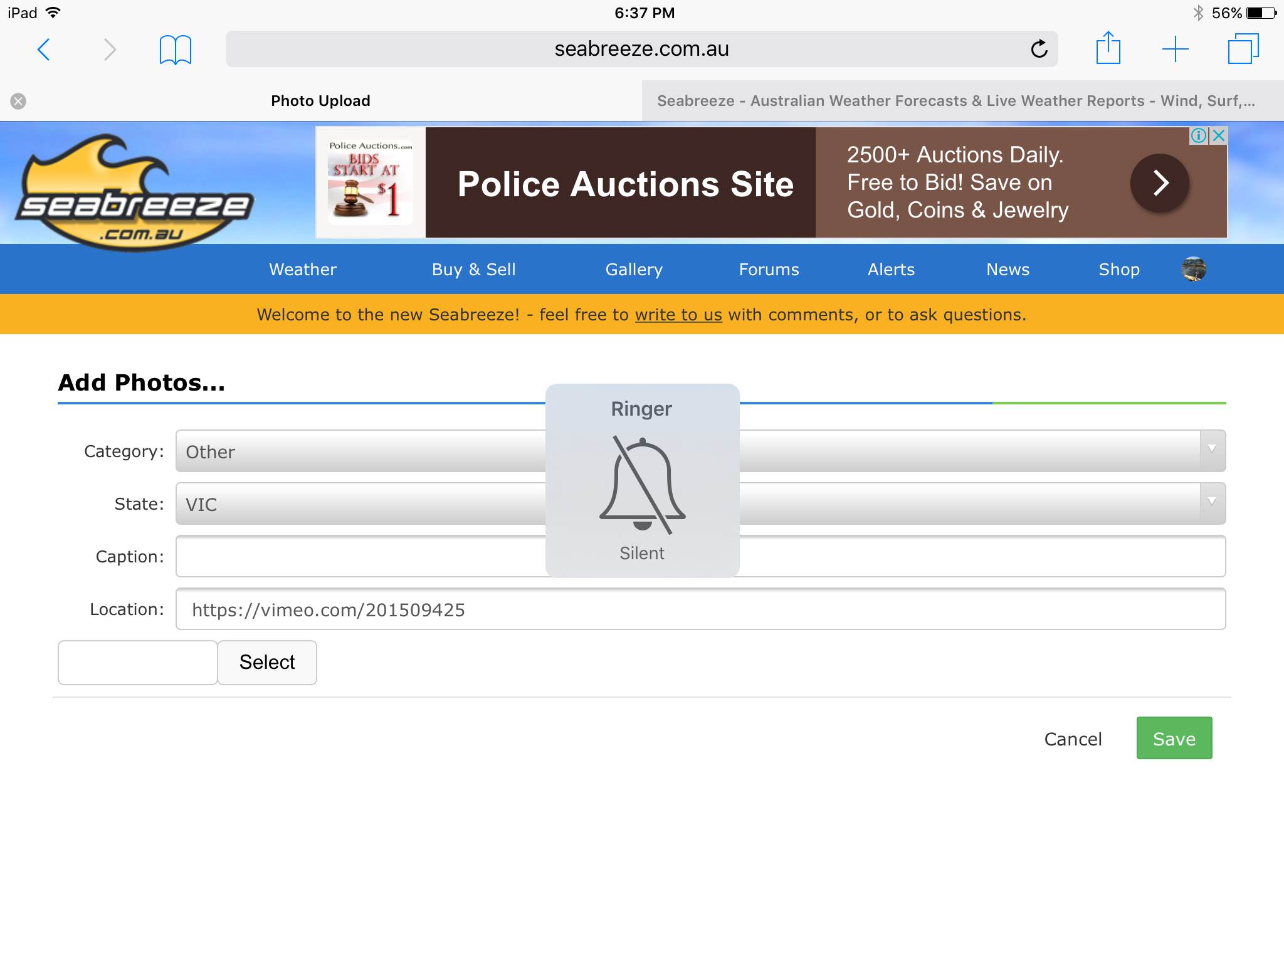Viewport: 1284px width, 963px height.
Task: Open the ad info icon
Action: click(x=1199, y=135)
